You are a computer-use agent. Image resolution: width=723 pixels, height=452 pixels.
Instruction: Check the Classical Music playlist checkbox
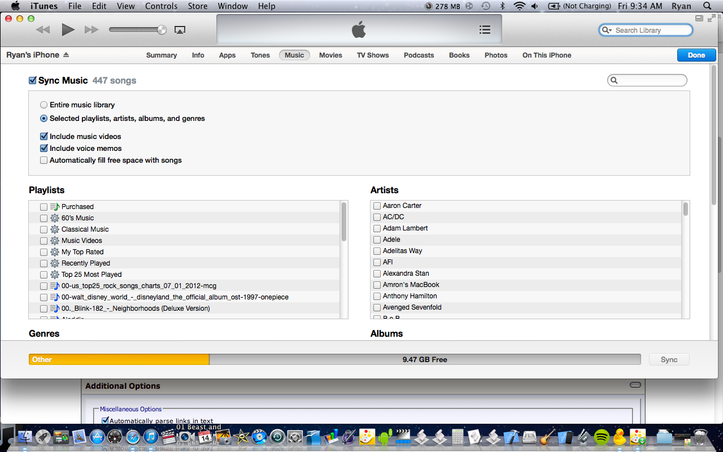click(43, 229)
